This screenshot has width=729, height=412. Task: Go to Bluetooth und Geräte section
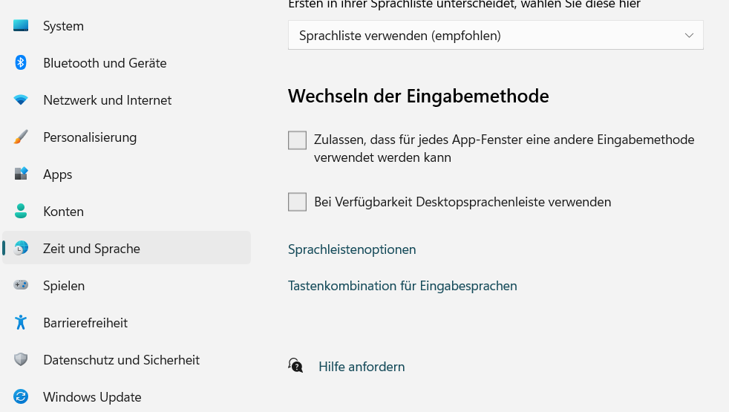tap(105, 63)
